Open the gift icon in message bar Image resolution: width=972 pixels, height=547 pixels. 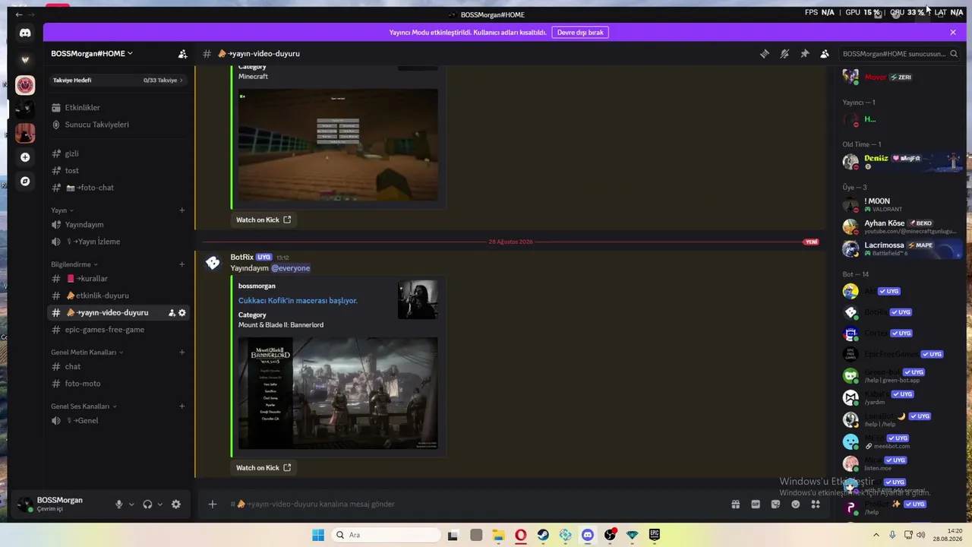click(x=736, y=504)
